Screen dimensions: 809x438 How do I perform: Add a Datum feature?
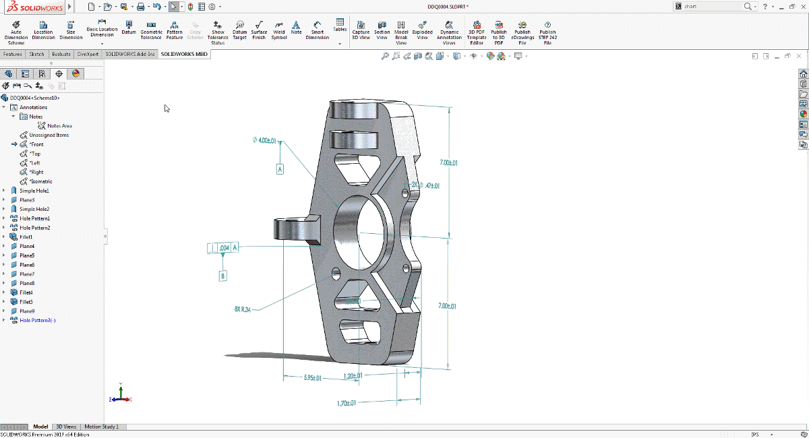129,28
